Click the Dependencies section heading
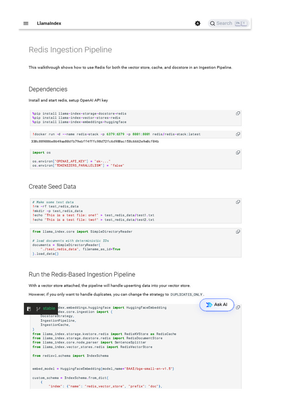 [48, 89]
